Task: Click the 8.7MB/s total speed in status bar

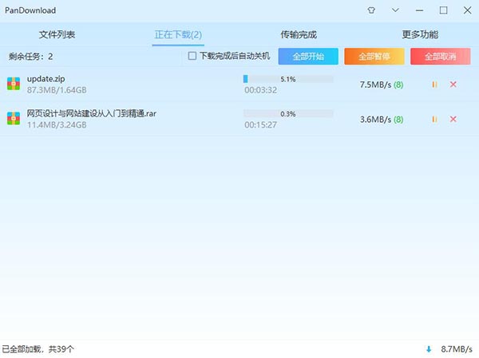Action: click(457, 349)
